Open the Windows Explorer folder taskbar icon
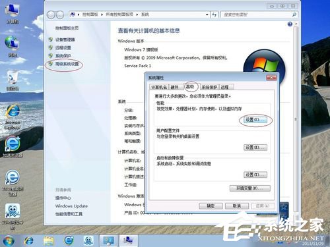 [x=49, y=240]
